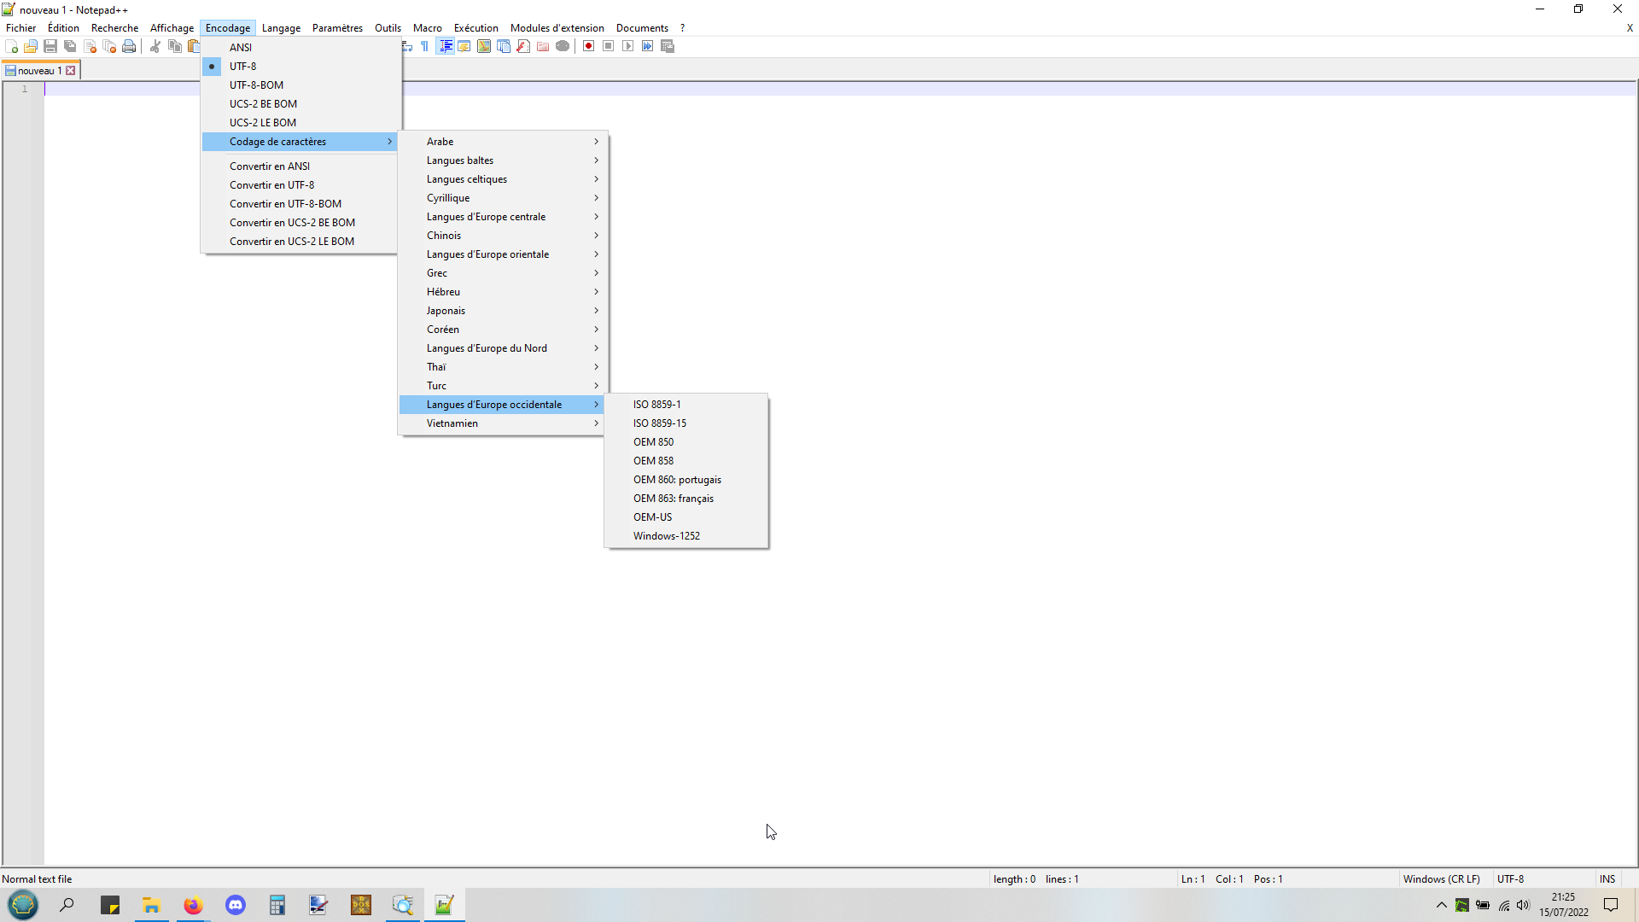The width and height of the screenshot is (1639, 922).
Task: Toggle show all characters pilcrow icon
Action: (425, 46)
